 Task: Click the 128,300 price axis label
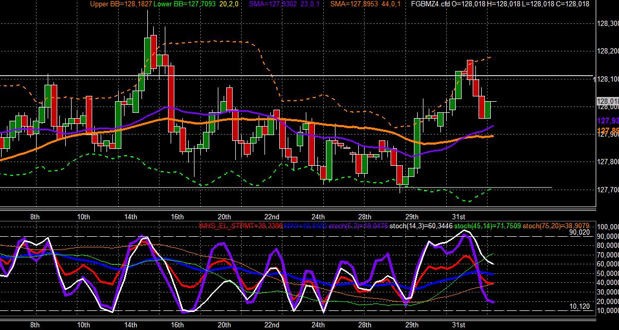point(608,24)
